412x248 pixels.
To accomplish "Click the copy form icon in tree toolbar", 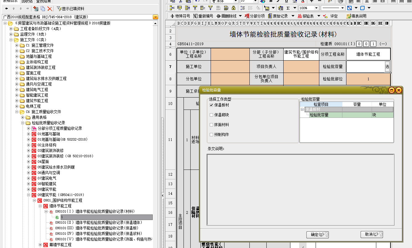I will (x=43, y=9).
